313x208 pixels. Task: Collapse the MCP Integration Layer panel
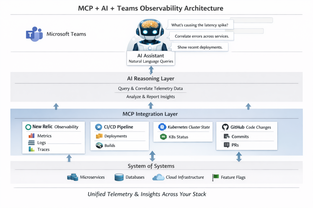150,114
